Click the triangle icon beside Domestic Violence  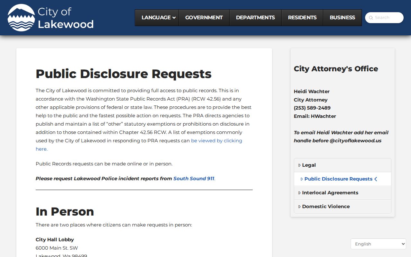pyautogui.click(x=299, y=207)
